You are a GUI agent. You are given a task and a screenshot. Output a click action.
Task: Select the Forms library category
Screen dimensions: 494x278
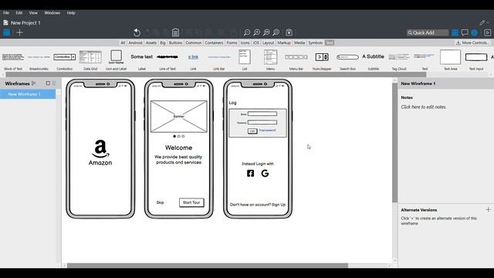[232, 42]
